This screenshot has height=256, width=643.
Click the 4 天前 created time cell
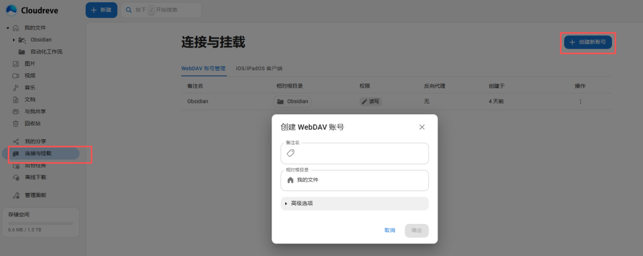click(496, 101)
